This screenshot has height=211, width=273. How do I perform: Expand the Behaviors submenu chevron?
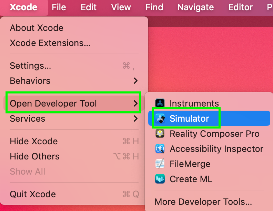(135, 81)
